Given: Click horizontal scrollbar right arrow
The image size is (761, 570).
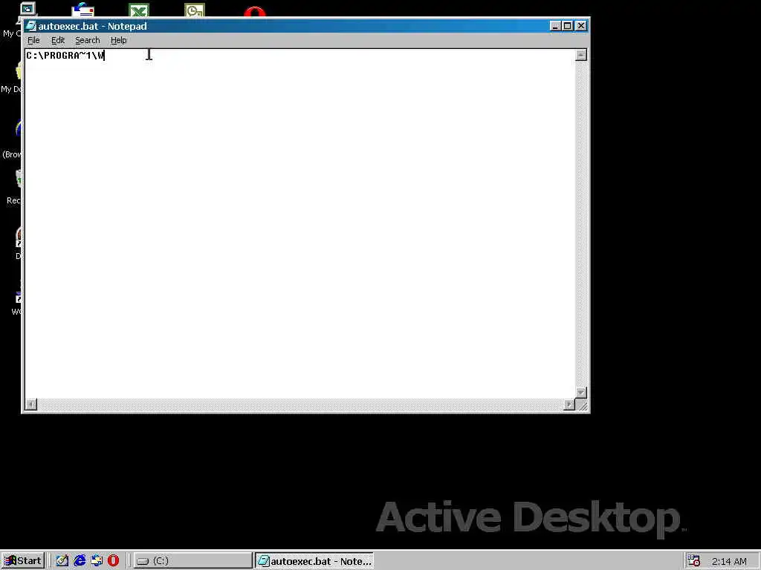Looking at the screenshot, I should coord(569,404).
